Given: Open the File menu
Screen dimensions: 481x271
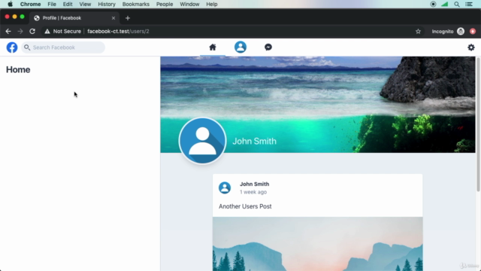Looking at the screenshot, I should pyautogui.click(x=52, y=4).
